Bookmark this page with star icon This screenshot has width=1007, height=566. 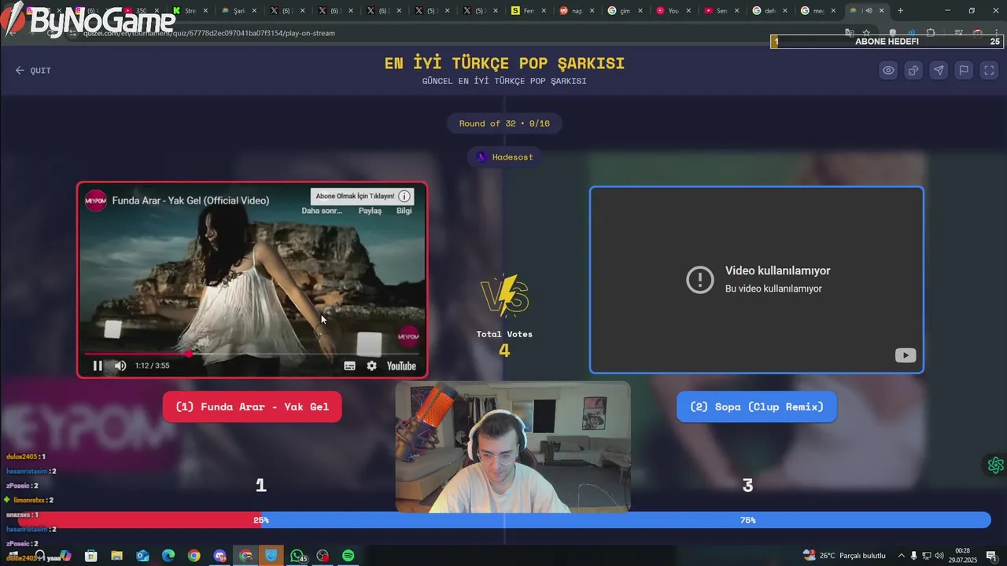click(867, 33)
